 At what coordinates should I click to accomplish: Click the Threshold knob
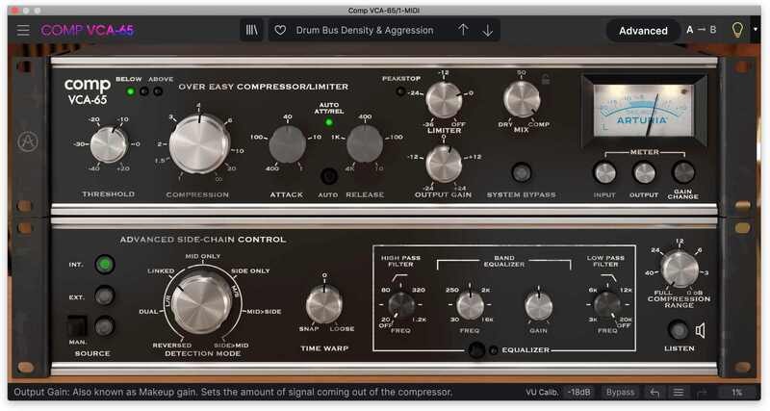coord(108,144)
